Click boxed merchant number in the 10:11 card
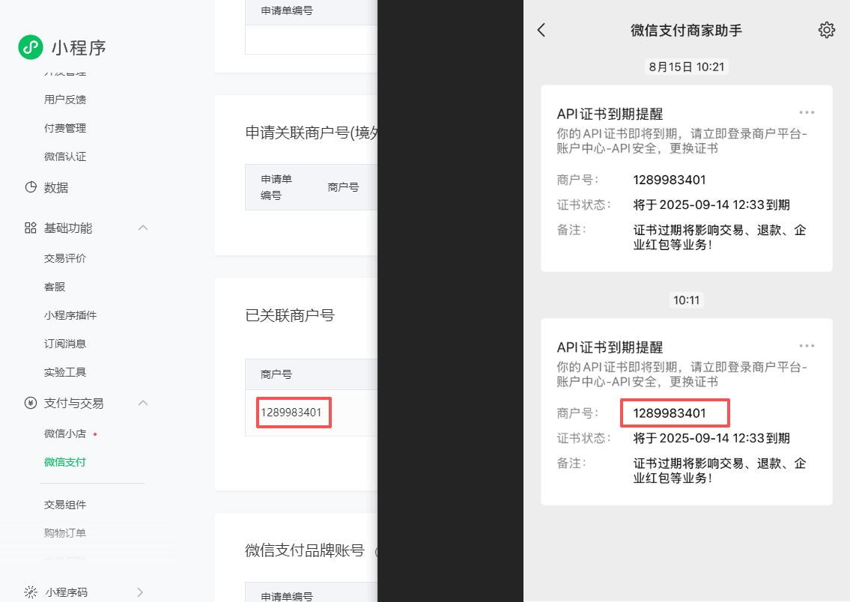The height and width of the screenshot is (602, 850). [x=670, y=413]
